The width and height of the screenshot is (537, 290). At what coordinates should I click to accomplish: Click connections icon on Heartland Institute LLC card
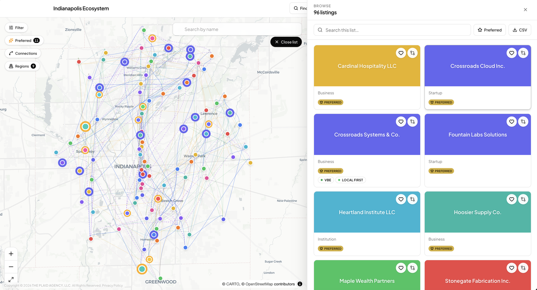412,199
